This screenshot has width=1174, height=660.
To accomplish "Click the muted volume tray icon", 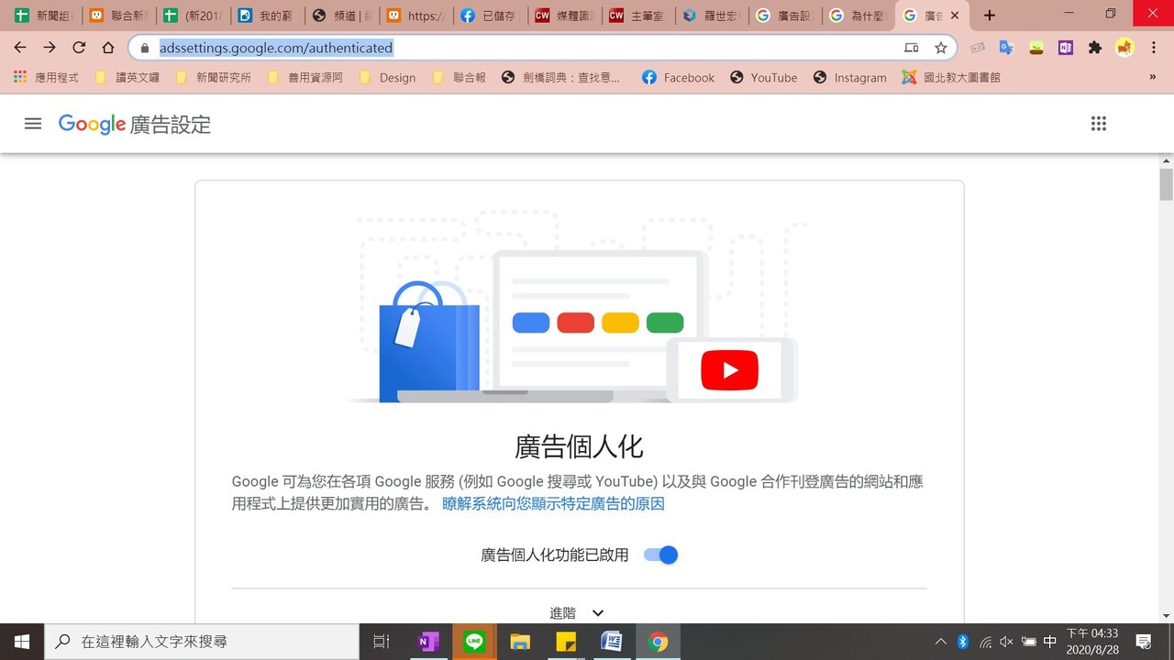I will click(1006, 642).
